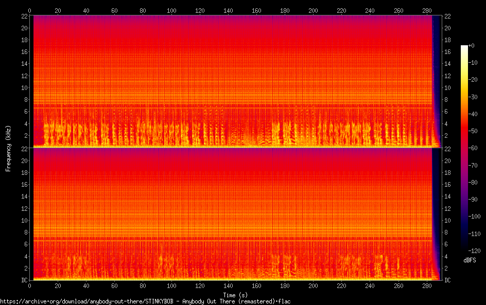Click the '-100' value on the dBFS scale
This screenshot has width=486, height=305.
coord(475,217)
